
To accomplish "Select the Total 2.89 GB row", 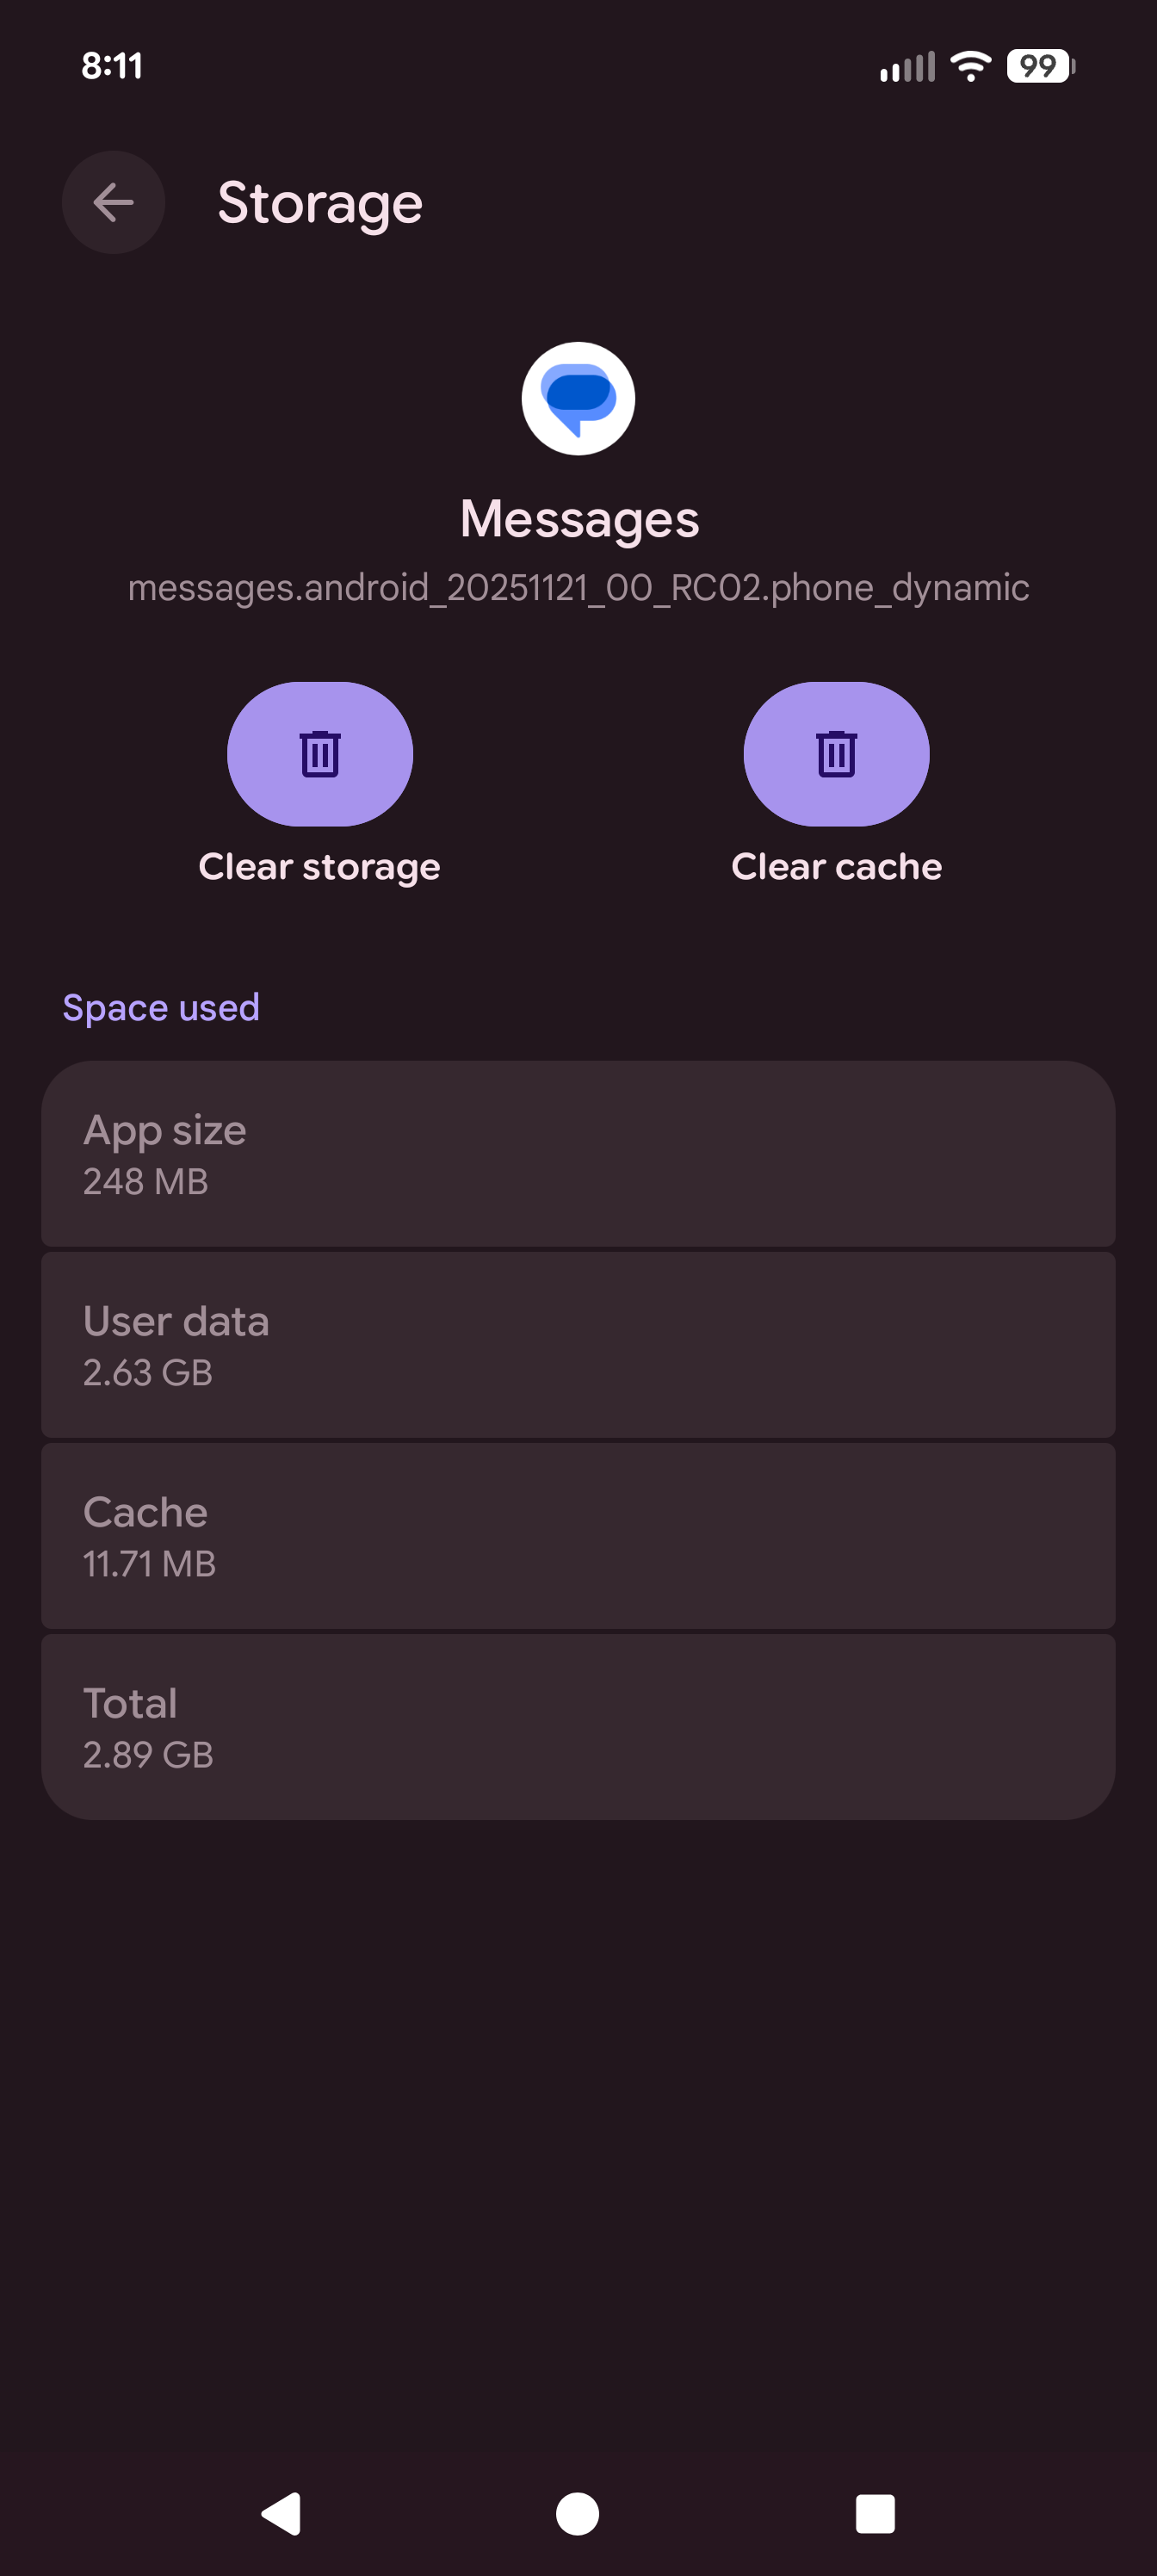I will tap(578, 1726).
